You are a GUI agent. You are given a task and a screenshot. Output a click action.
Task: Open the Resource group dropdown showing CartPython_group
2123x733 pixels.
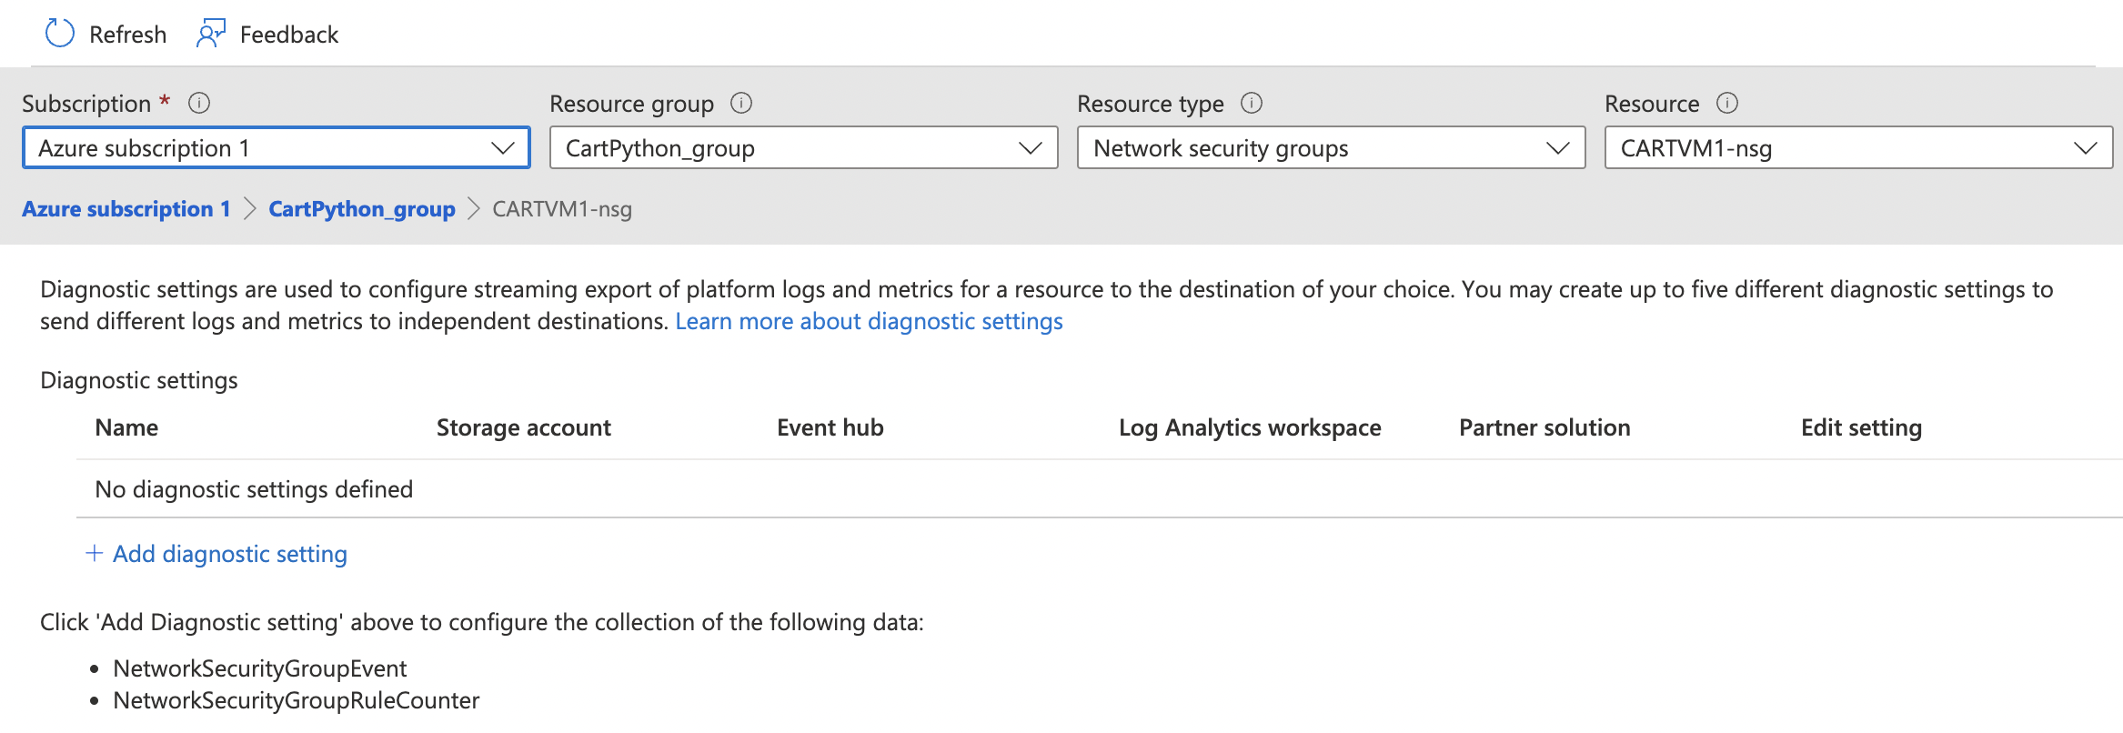[x=804, y=147]
